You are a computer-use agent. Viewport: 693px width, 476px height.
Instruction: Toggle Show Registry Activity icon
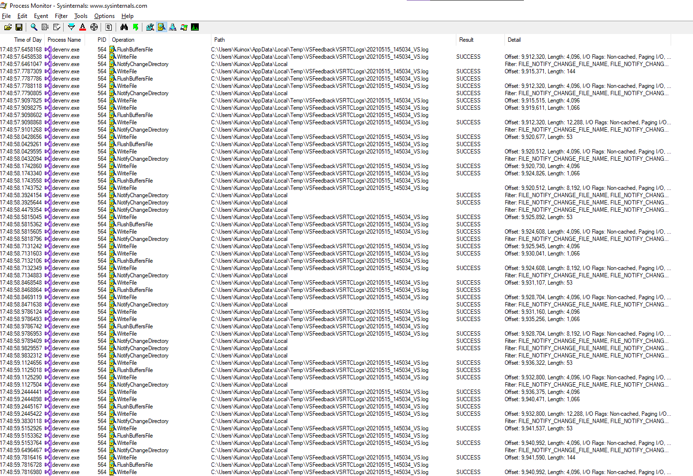[x=150, y=27]
